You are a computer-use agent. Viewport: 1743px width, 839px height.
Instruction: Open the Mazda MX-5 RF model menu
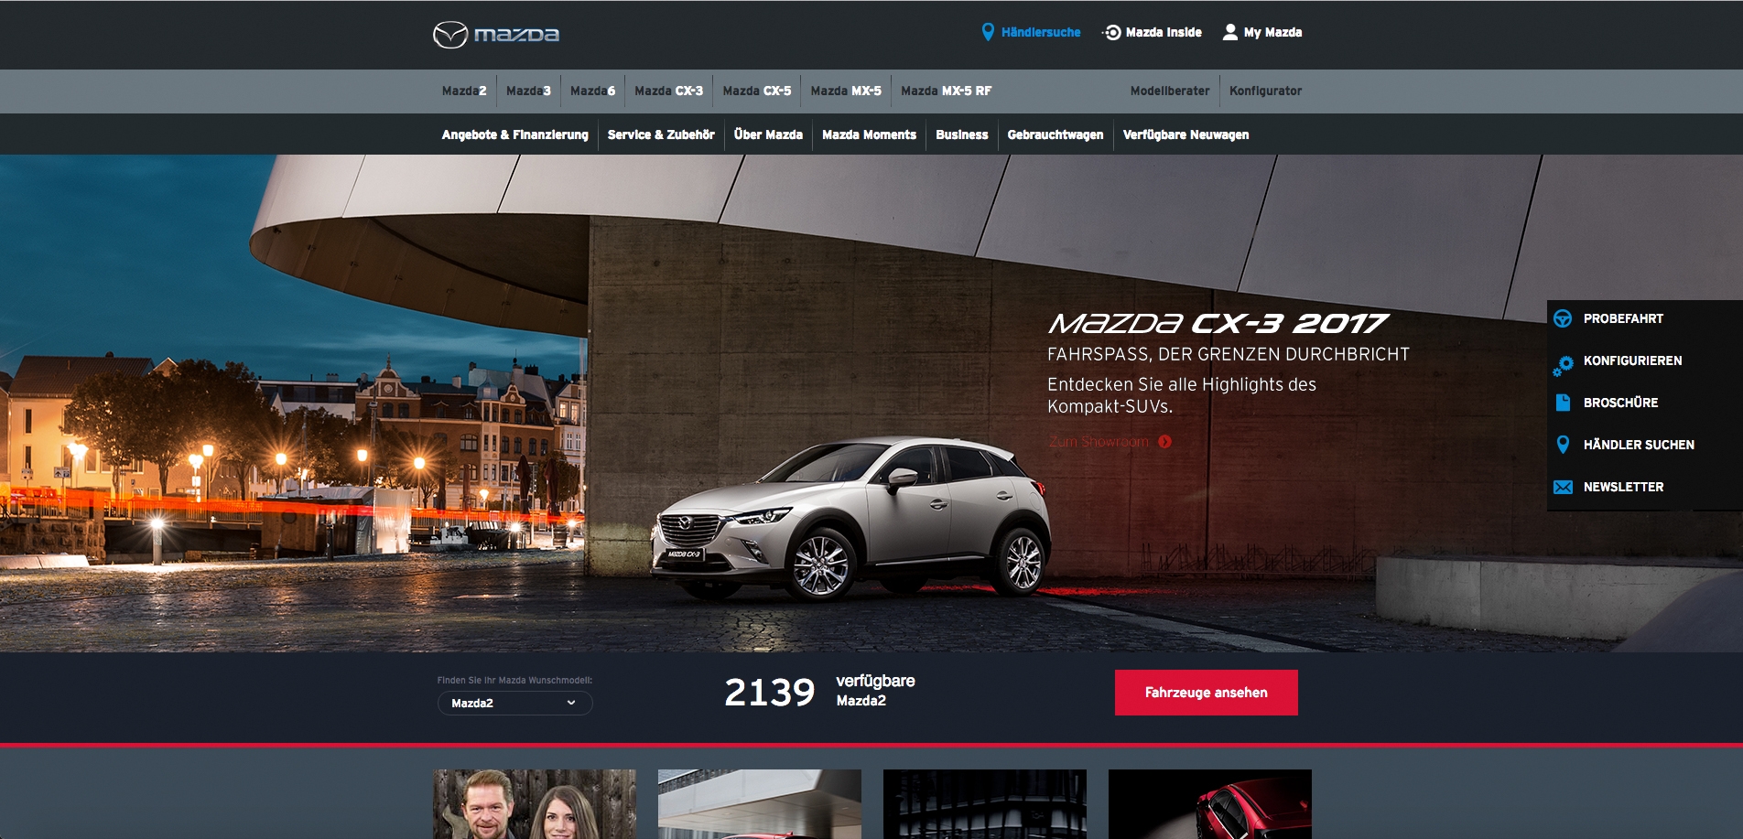pyautogui.click(x=946, y=91)
